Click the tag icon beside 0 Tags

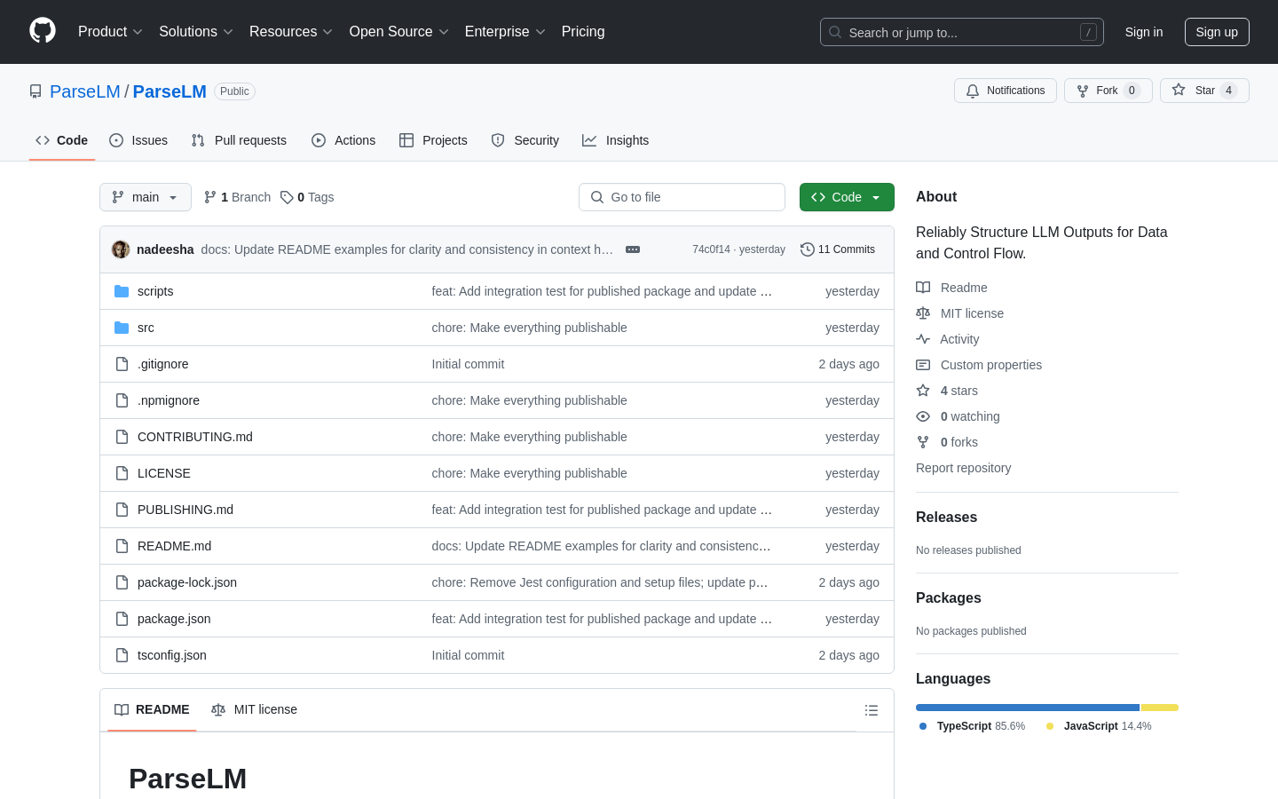pyautogui.click(x=287, y=197)
